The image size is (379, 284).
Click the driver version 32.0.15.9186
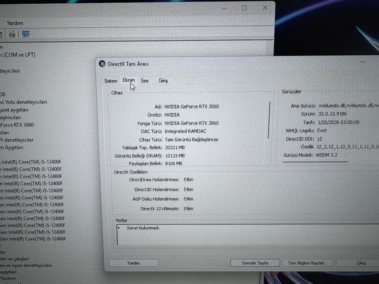[332, 114]
